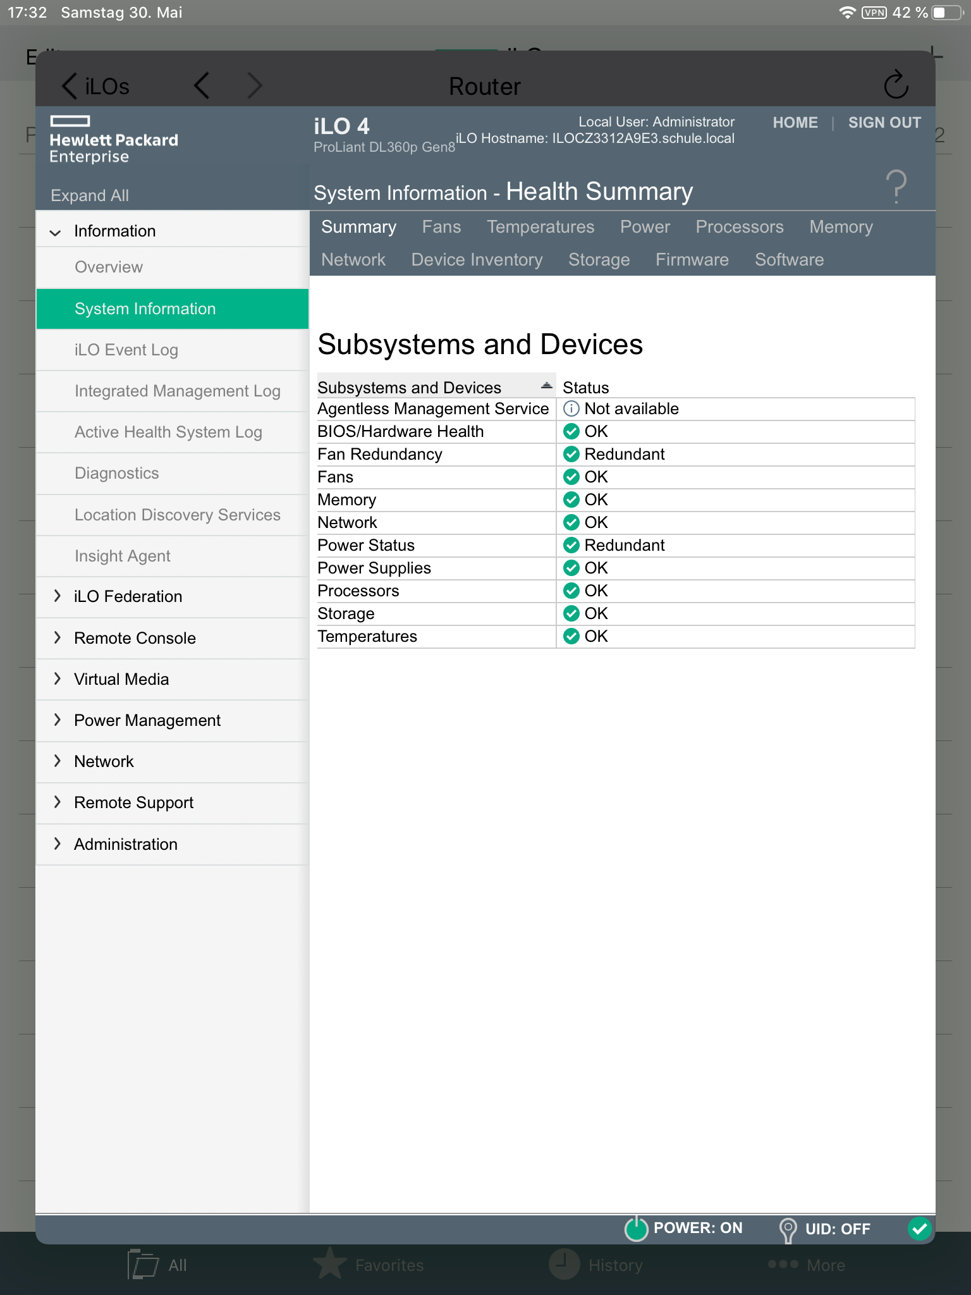The height and width of the screenshot is (1295, 971).
Task: Toggle the UID indicator icon
Action: (788, 1229)
